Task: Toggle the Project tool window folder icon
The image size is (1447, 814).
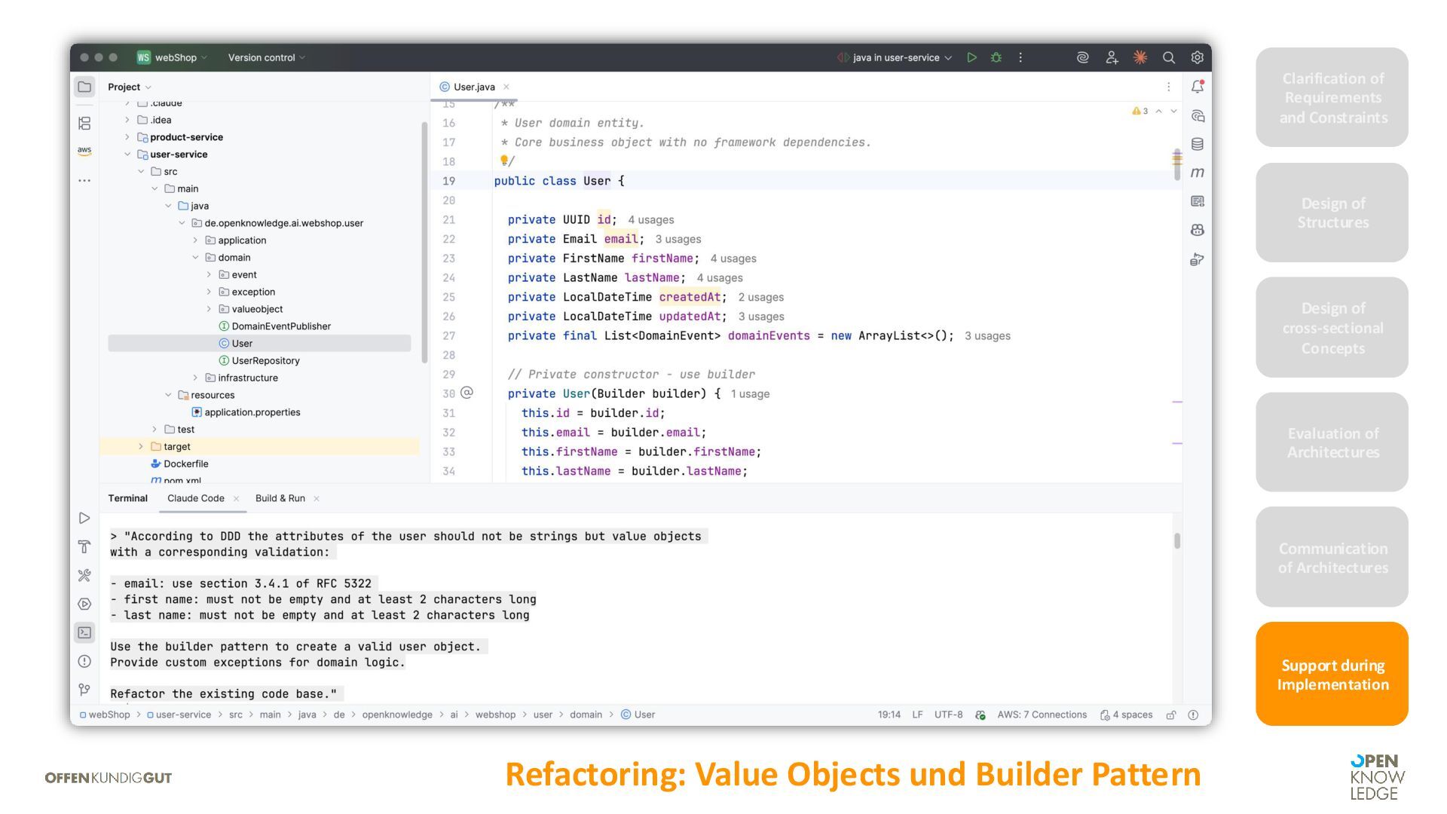Action: [x=84, y=87]
